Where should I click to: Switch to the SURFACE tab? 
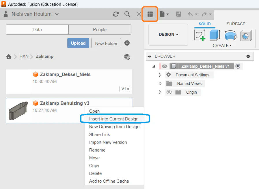236,24
